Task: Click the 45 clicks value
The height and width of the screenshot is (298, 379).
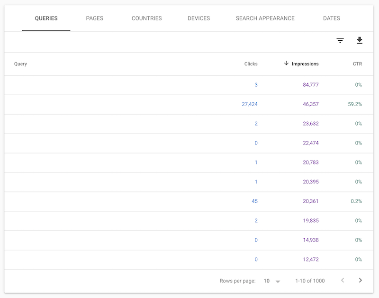Action: point(254,201)
